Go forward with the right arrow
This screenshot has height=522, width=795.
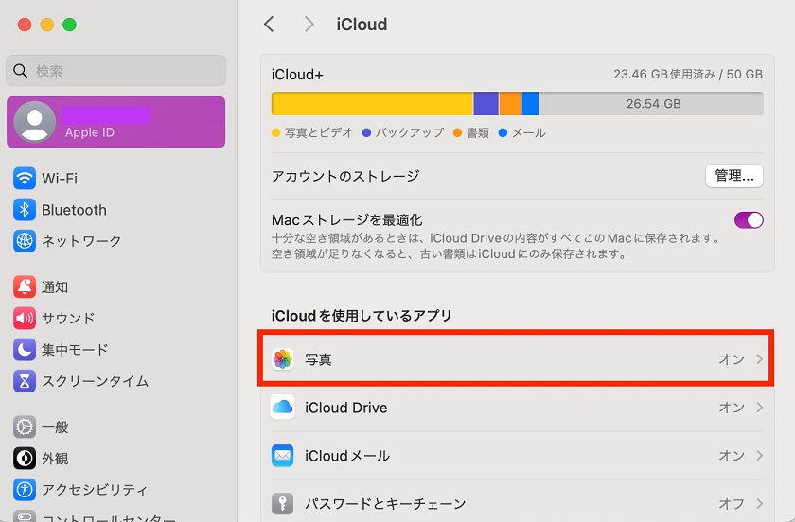click(309, 24)
